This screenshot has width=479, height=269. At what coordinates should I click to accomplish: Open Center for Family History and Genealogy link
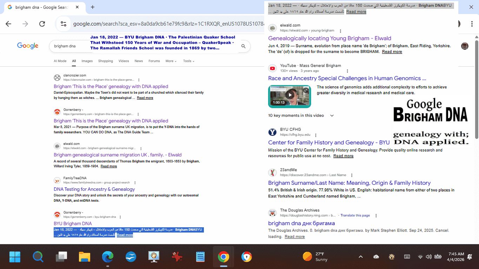pyautogui.click(x=328, y=142)
